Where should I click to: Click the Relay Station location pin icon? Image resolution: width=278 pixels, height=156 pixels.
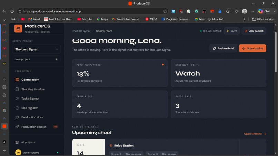tap(111, 146)
